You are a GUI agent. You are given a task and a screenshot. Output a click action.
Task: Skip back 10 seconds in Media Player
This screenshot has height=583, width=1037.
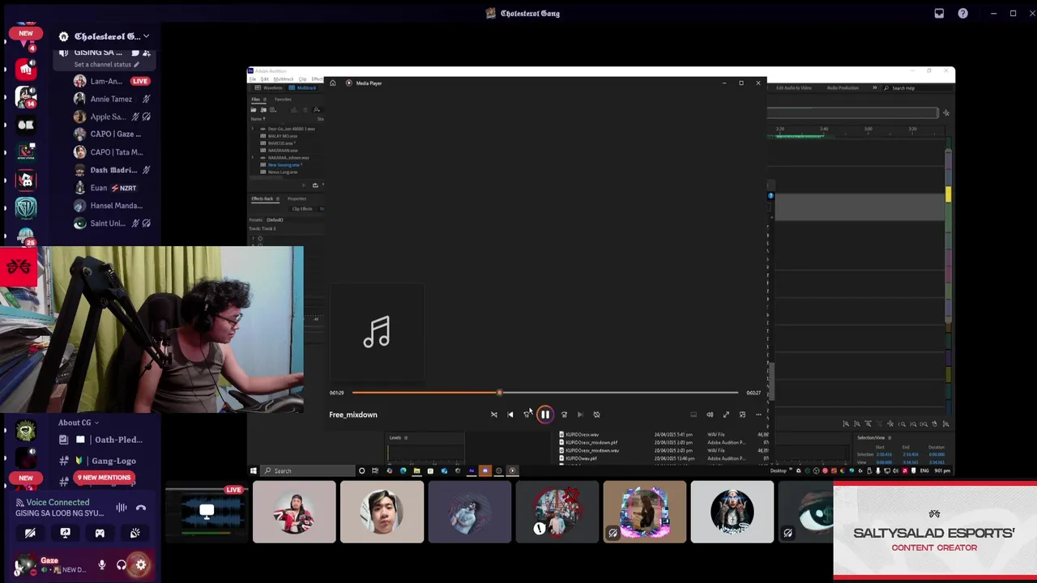coord(527,415)
